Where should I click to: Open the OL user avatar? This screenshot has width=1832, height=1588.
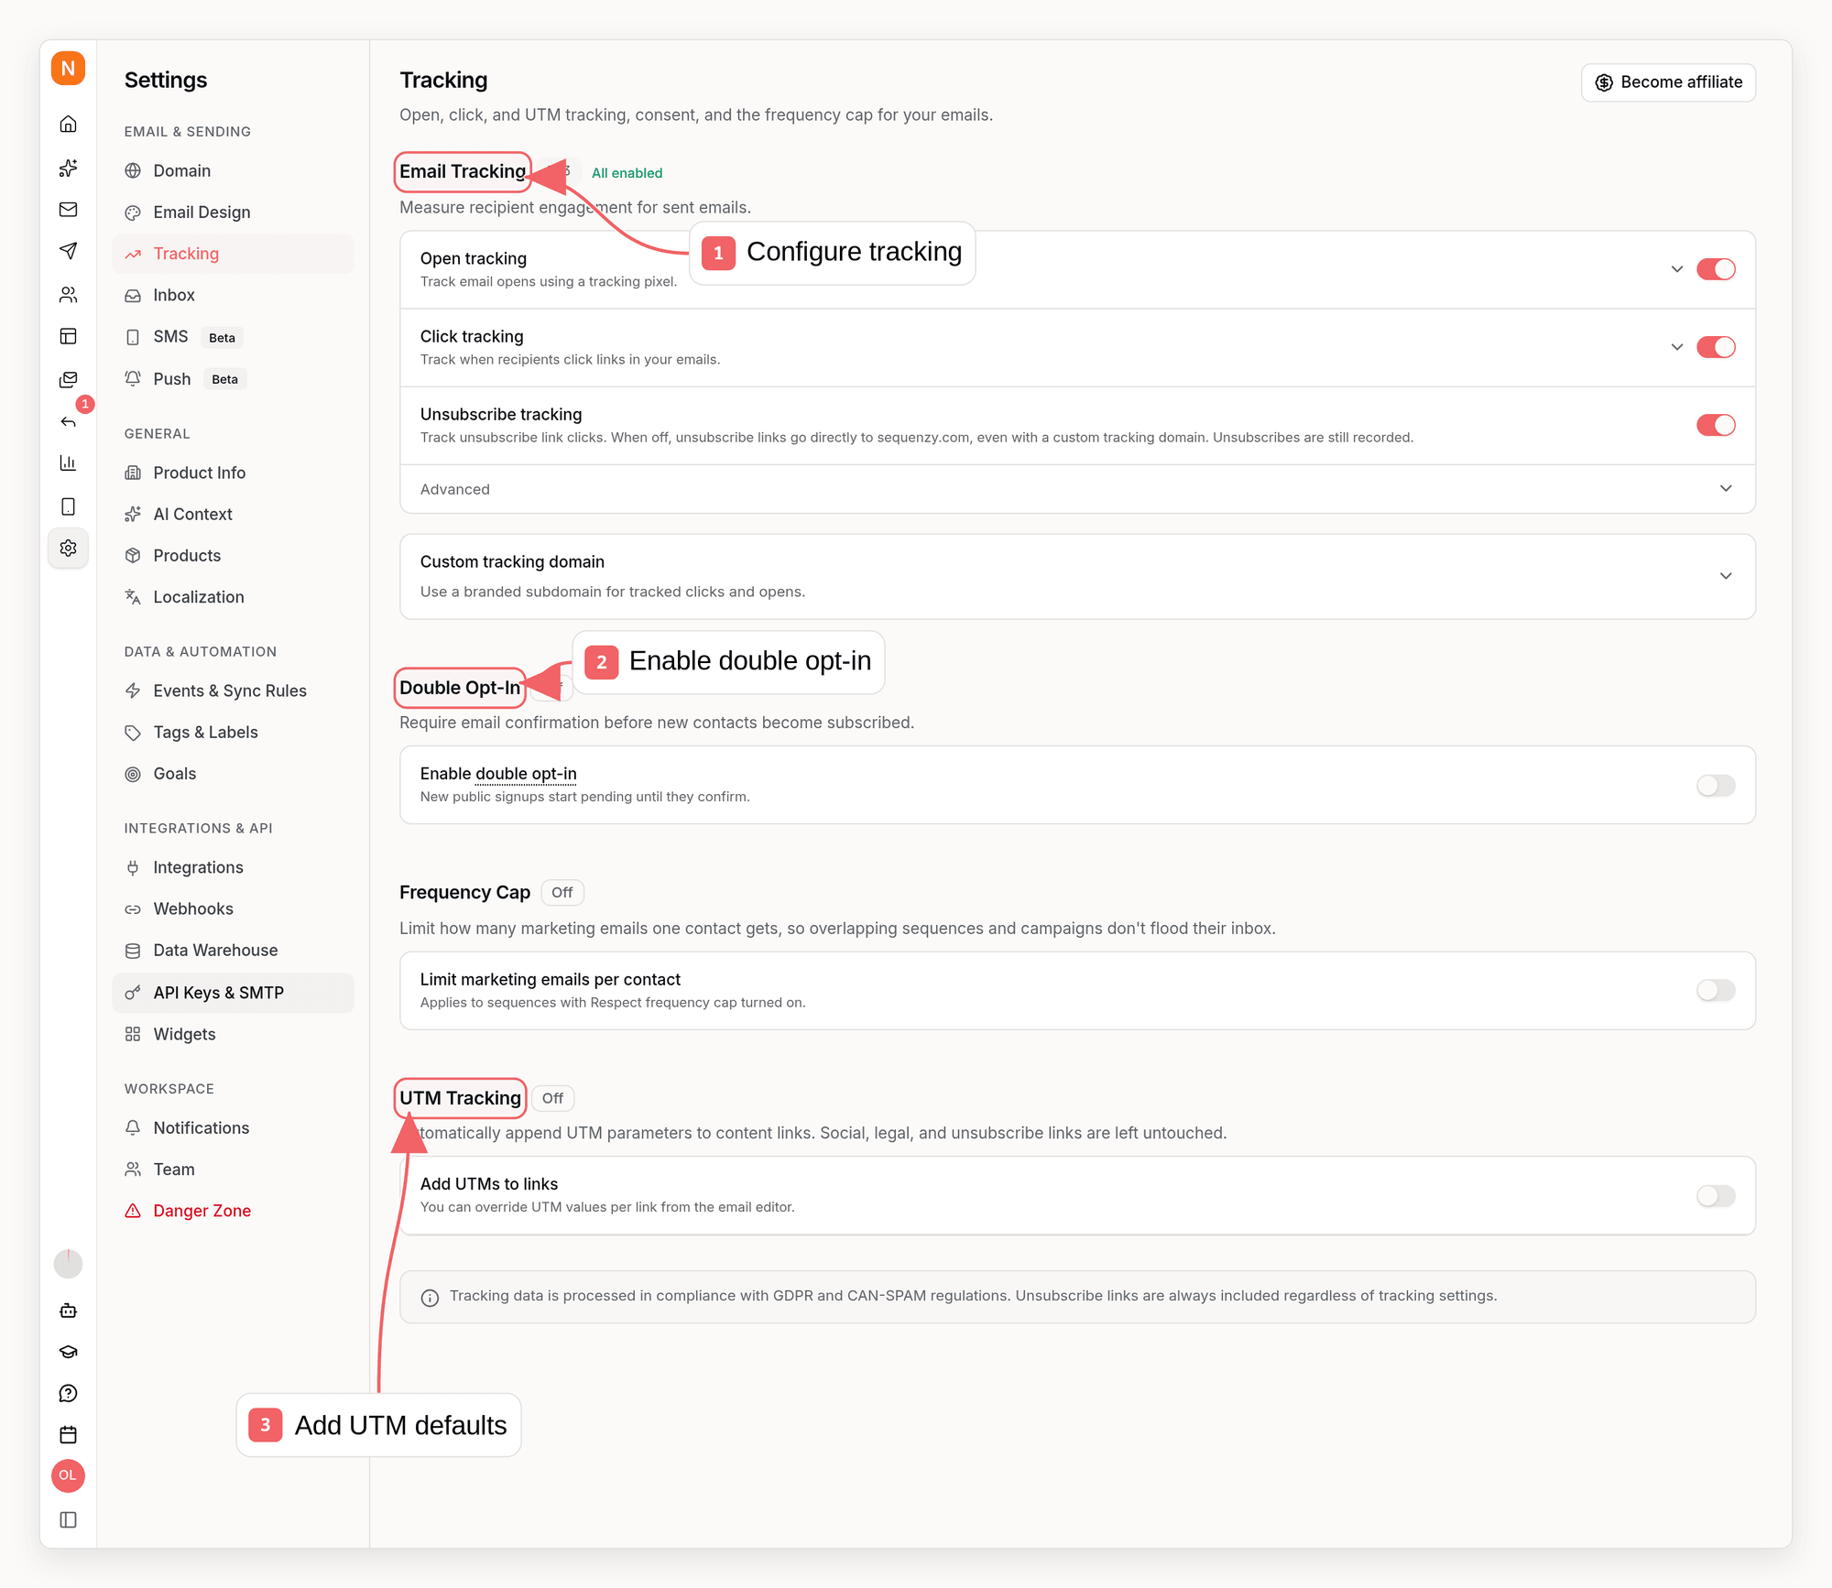[x=68, y=1475]
